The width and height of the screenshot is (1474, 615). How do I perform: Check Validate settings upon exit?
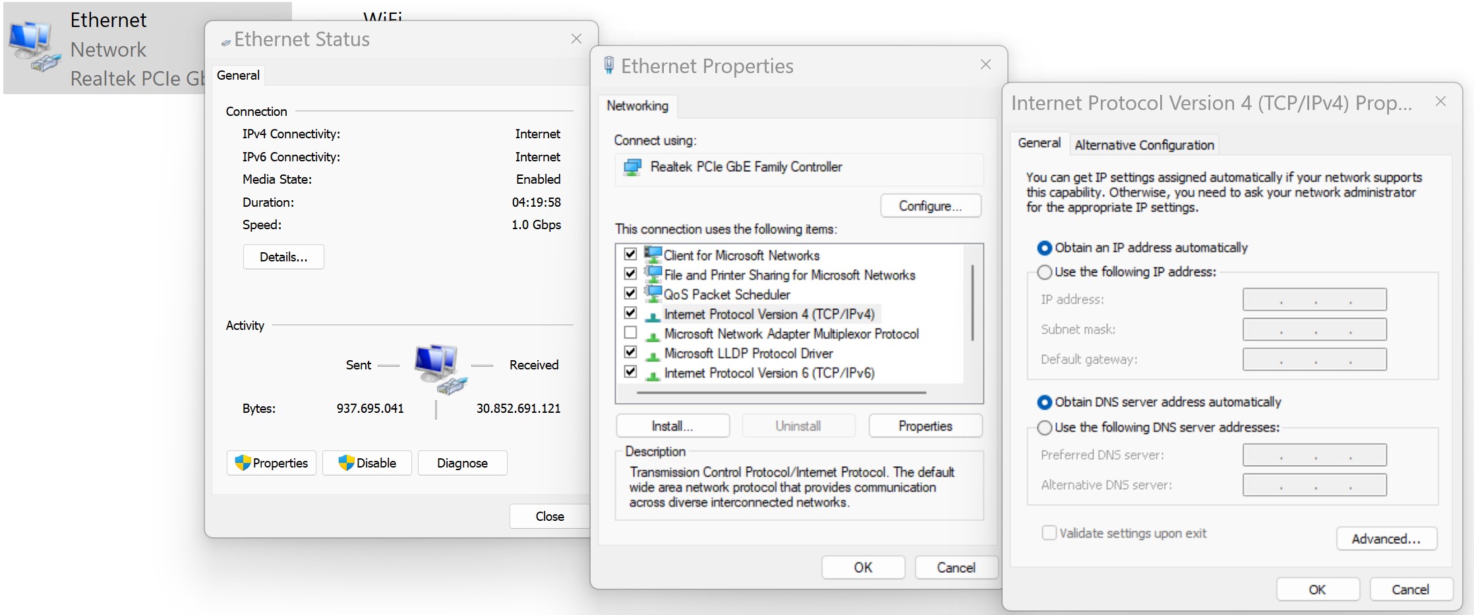tap(1049, 533)
